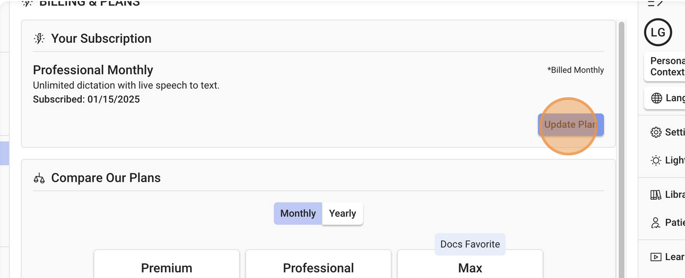Click the LG profile avatar
The height and width of the screenshot is (278, 685).
(x=658, y=33)
